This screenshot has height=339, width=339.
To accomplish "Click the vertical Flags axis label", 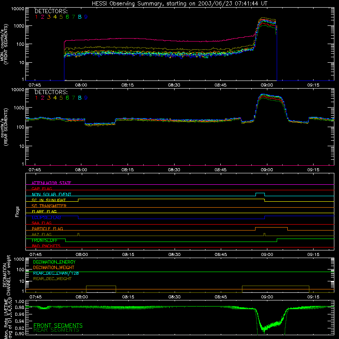I will [17, 211].
